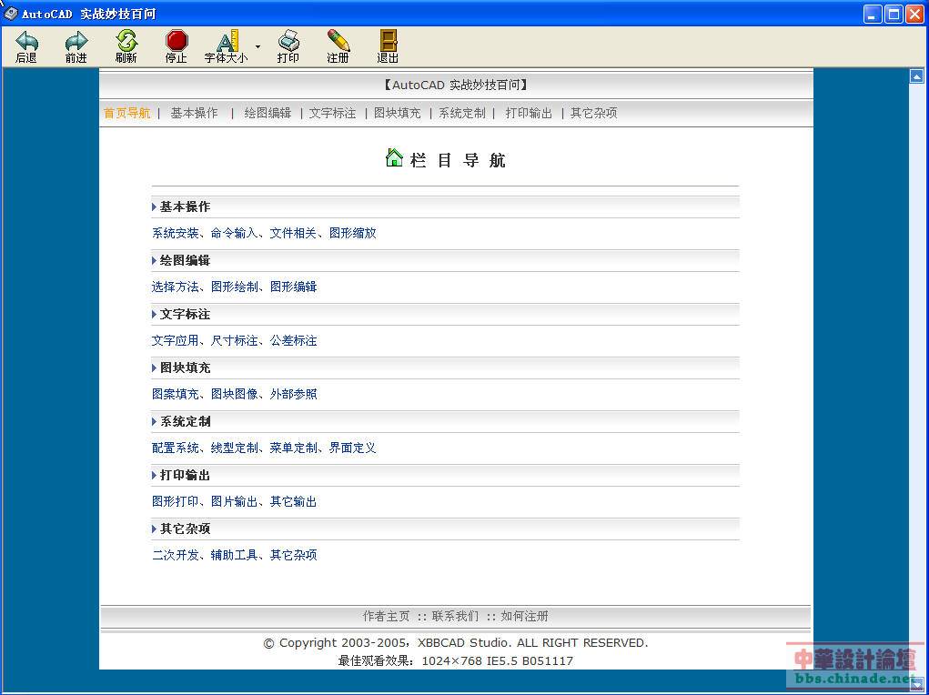The image size is (929, 695).
Task: Open the 公差标注 link
Action: coord(293,341)
